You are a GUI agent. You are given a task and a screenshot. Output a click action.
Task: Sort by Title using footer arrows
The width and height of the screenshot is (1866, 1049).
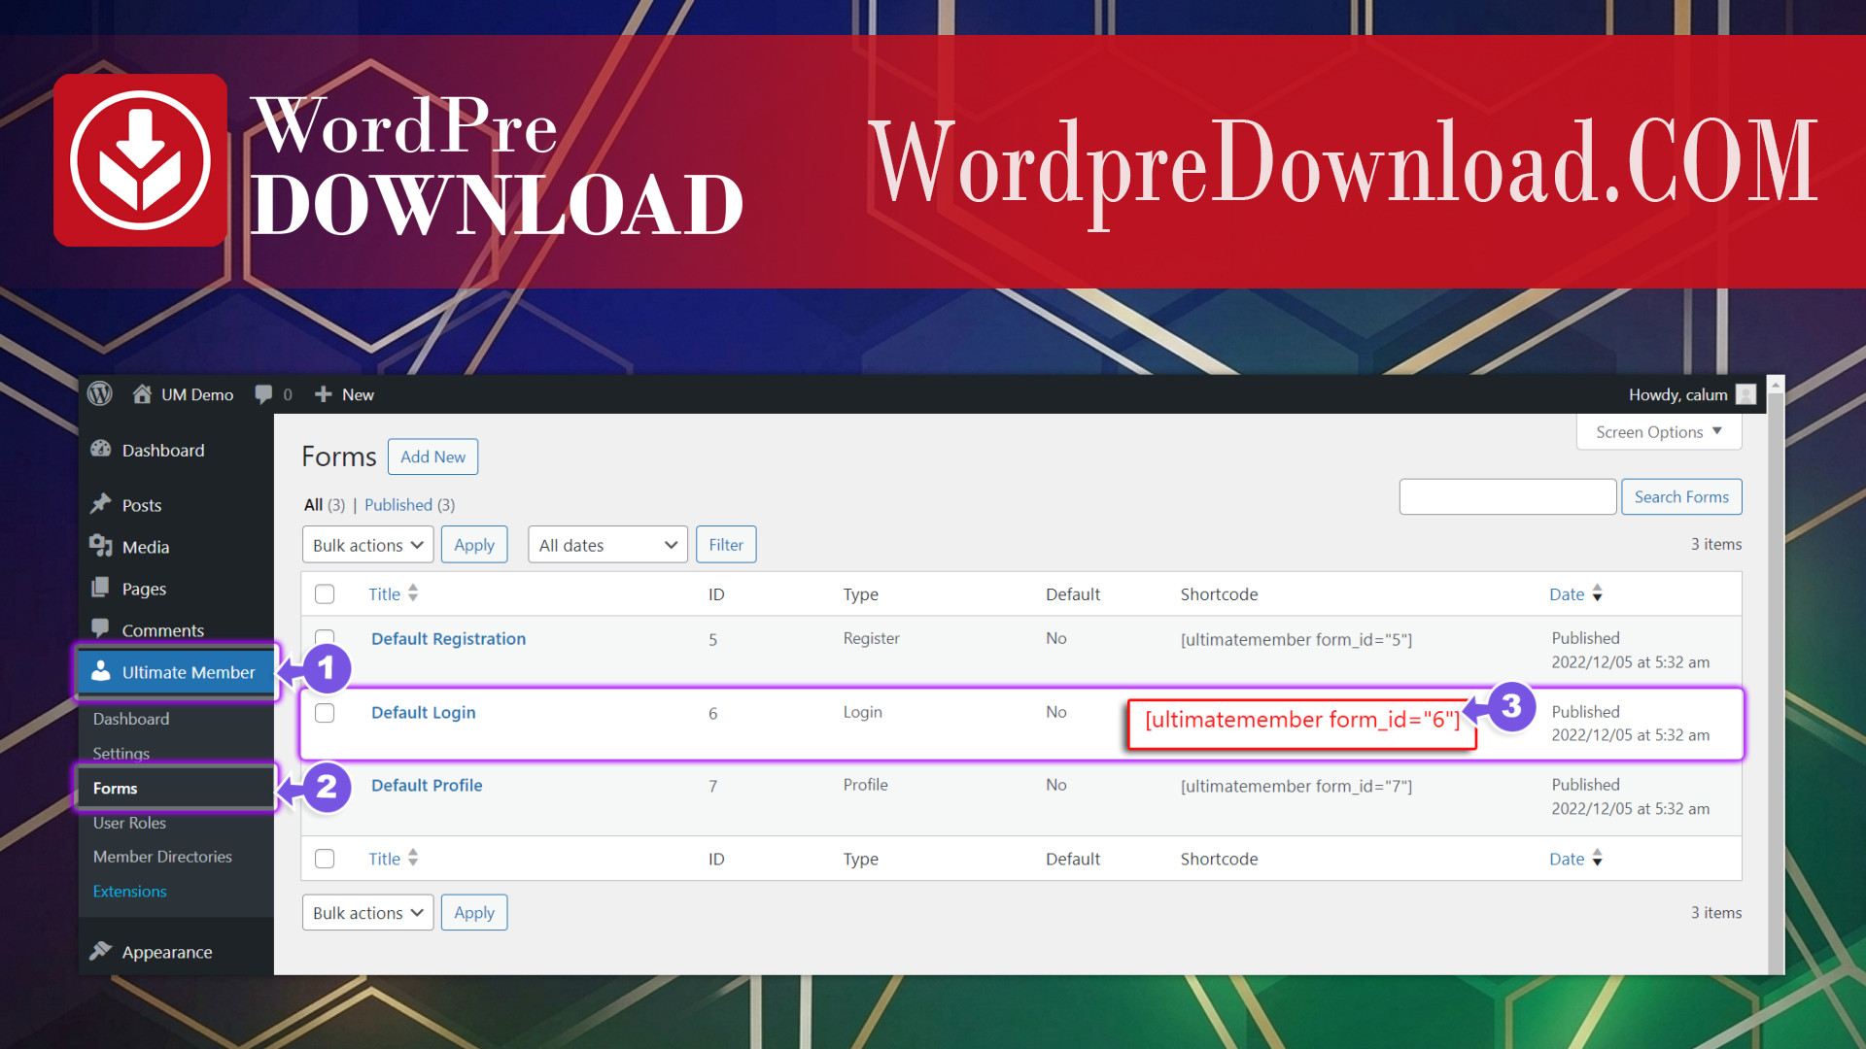[413, 858]
